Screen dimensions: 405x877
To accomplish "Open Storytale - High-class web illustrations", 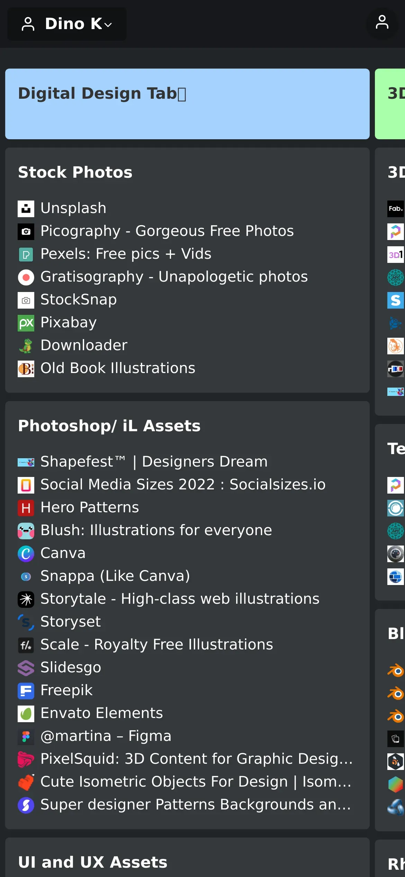I will 180,599.
